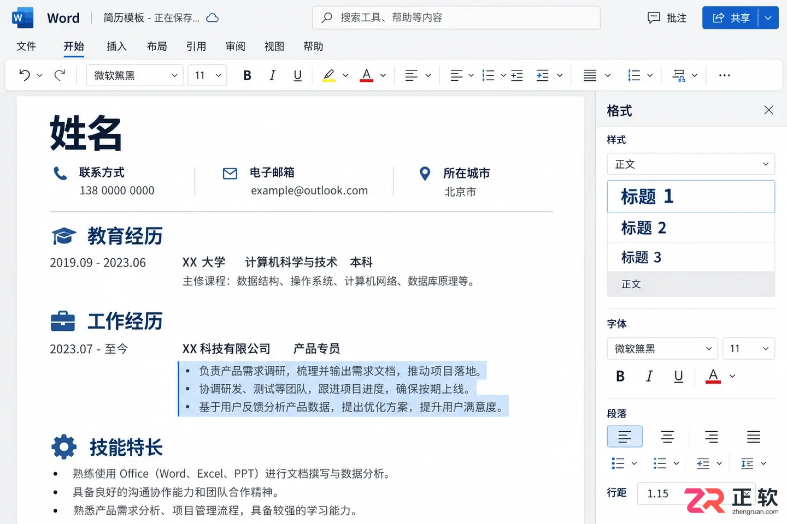This screenshot has height=524, width=787.
Task: Click the Word app logo
Action: click(22, 18)
